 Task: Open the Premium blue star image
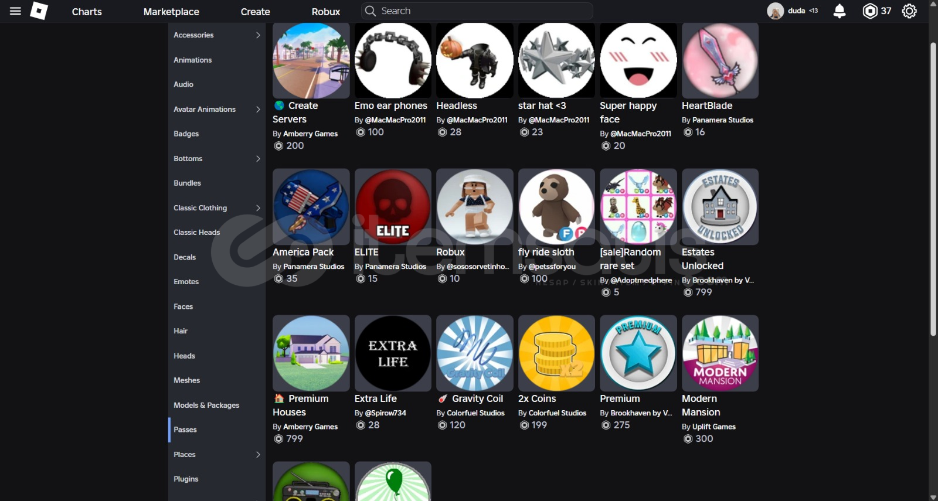click(x=638, y=353)
